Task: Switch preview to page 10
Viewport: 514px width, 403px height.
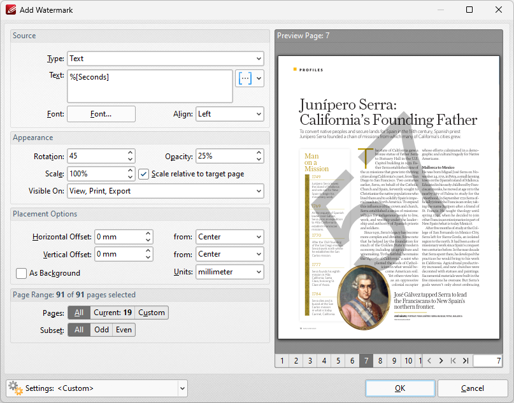Action: [408, 361]
